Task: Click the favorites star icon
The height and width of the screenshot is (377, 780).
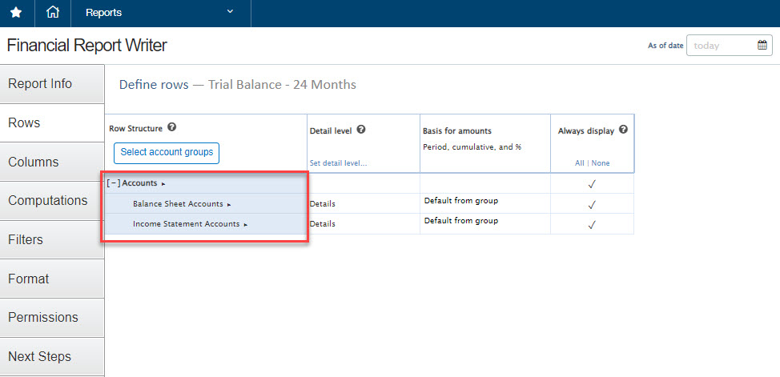Action: coord(16,13)
